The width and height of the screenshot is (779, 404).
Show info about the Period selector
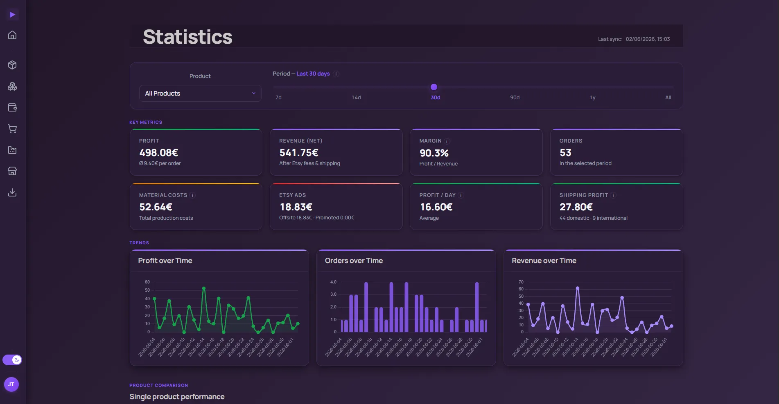pos(336,74)
